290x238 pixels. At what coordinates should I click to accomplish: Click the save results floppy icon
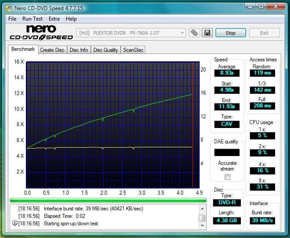click(207, 33)
